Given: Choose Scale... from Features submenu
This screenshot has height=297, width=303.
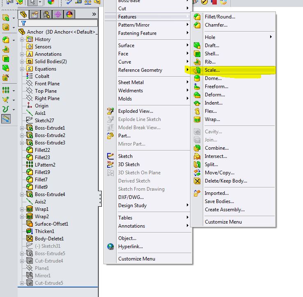Looking at the screenshot, I should click(212, 70).
